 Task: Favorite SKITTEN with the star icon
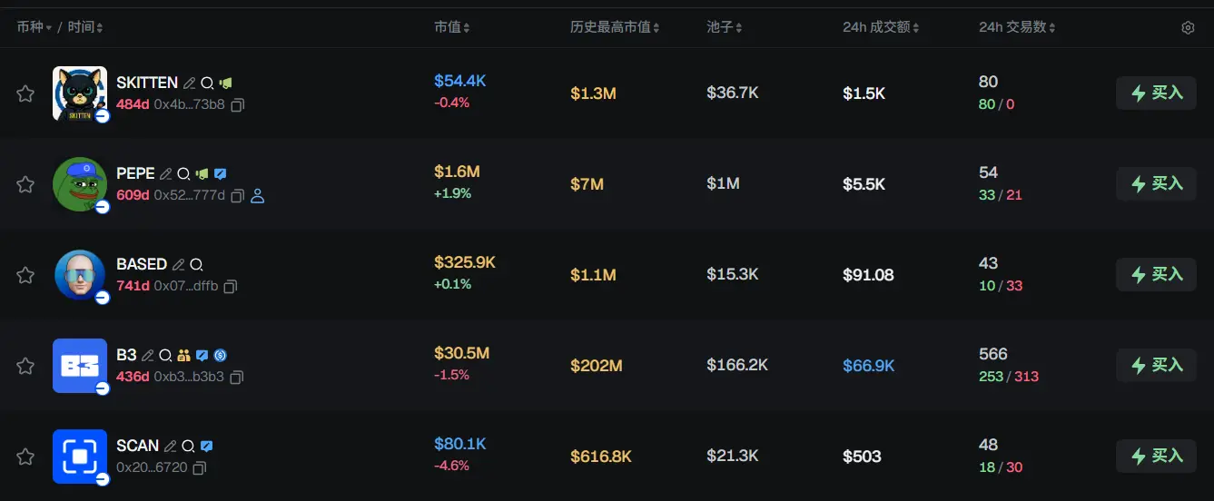click(x=25, y=93)
